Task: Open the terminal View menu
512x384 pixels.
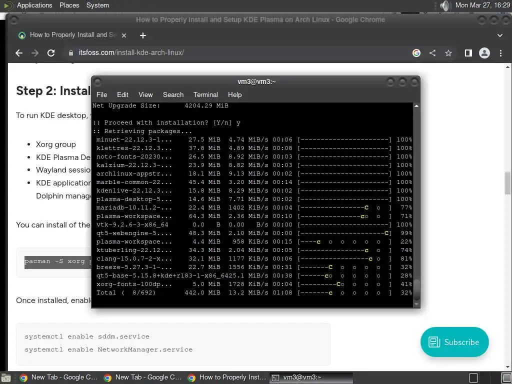Action: coord(145,94)
